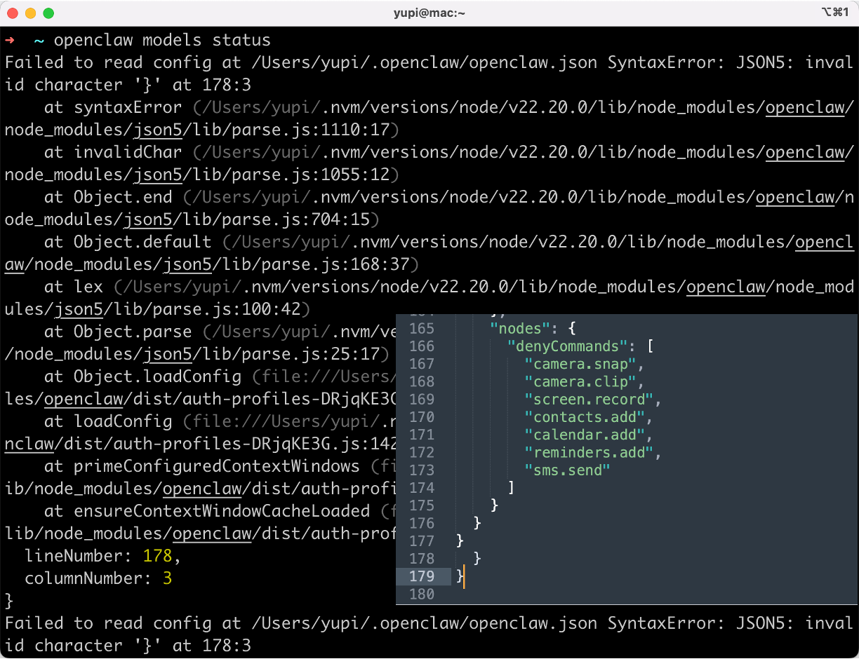859x659 pixels.
Task: Click the 'at lex' stack frame
Action: point(74,287)
